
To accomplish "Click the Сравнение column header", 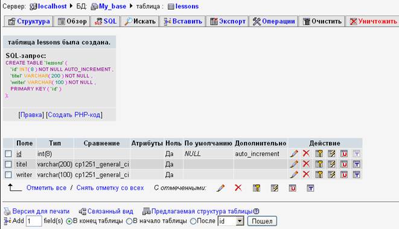I will click(101, 143).
